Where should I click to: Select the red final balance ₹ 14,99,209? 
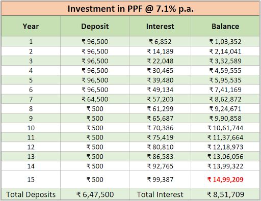click(225, 180)
